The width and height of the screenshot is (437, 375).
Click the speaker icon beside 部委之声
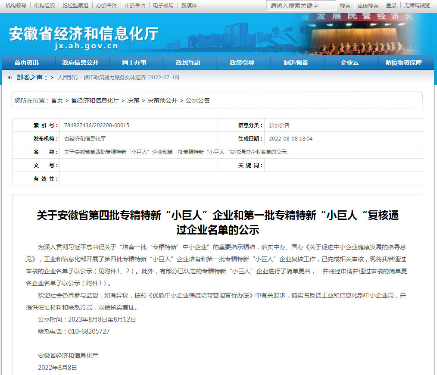coord(10,78)
